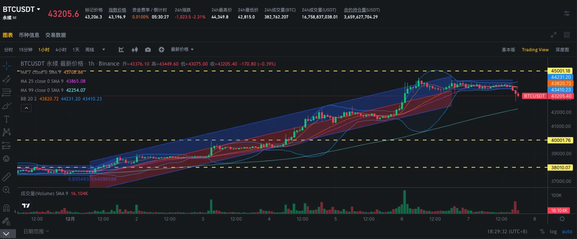Click the plus add-chart icon
The width and height of the screenshot is (577, 239).
click(x=161, y=50)
